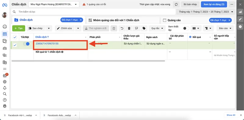Close side panel with X icon
The image size is (244, 120).
coord(240,5)
